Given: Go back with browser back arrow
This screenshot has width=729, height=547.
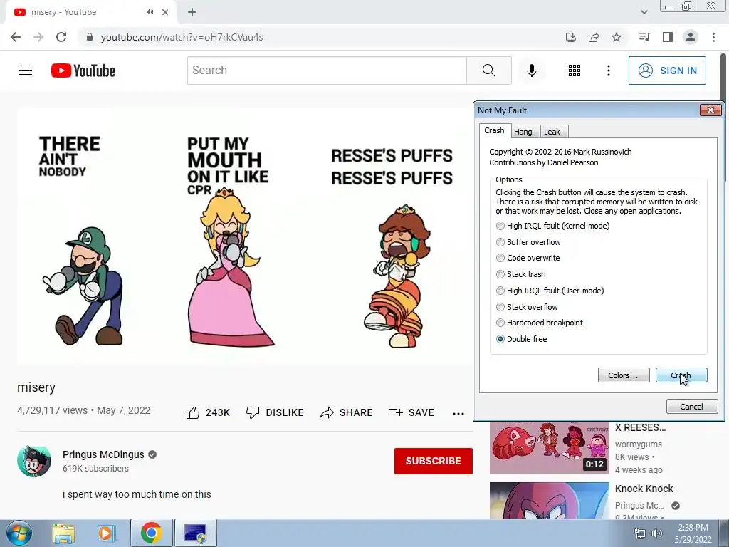Looking at the screenshot, I should pyautogui.click(x=16, y=37).
